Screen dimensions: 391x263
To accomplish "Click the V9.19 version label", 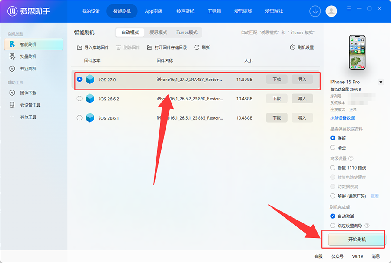I will pos(358,256).
